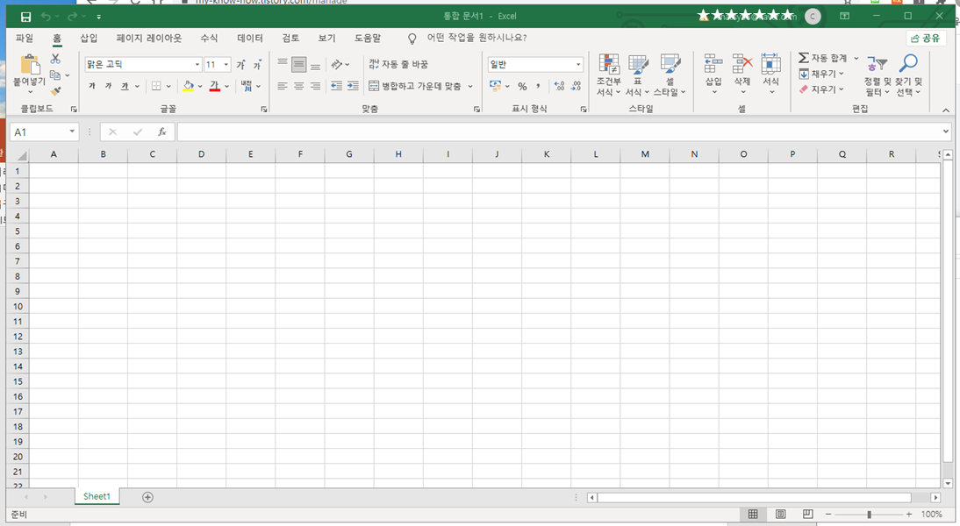Click AutoSum (자동 합계) button
The height and width of the screenshot is (526, 960).
[822, 58]
